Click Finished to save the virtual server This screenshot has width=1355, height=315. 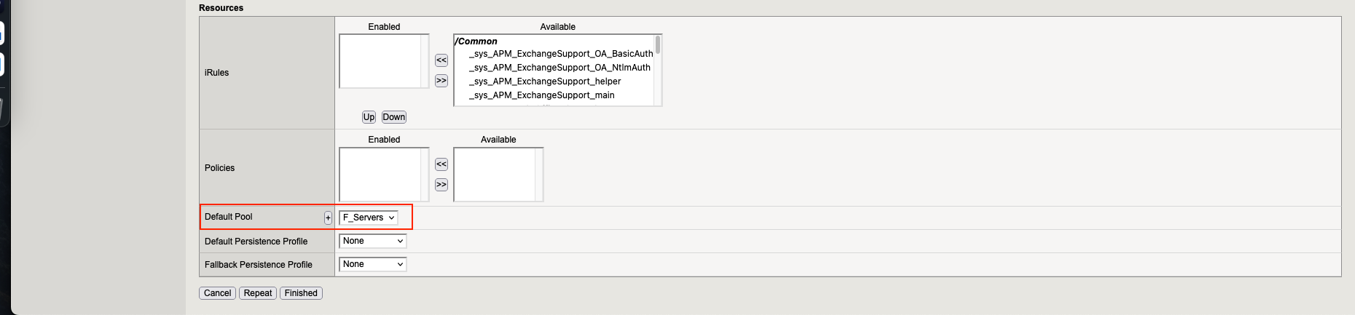coord(301,293)
